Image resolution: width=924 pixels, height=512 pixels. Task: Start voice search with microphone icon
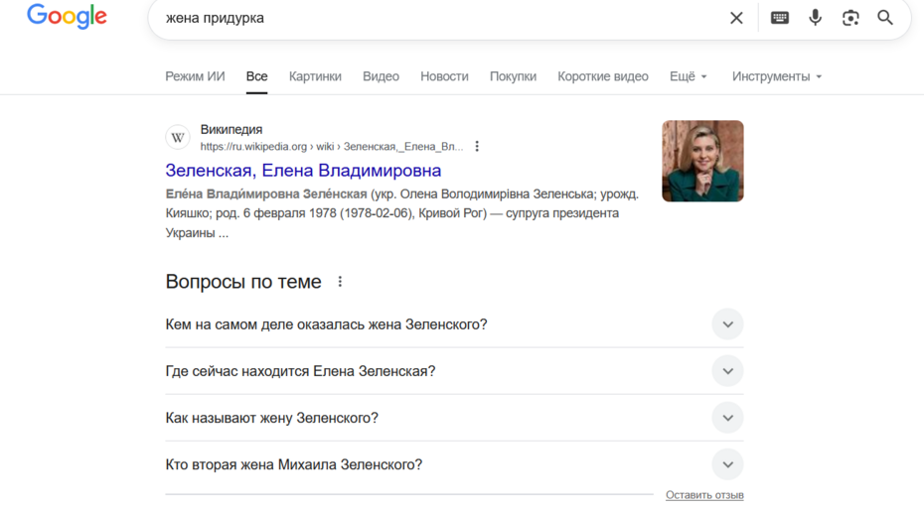pos(815,18)
